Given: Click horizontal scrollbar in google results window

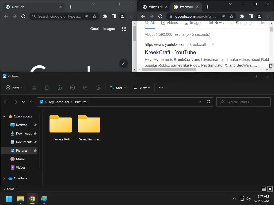Looking at the screenshot, I should (169, 70).
